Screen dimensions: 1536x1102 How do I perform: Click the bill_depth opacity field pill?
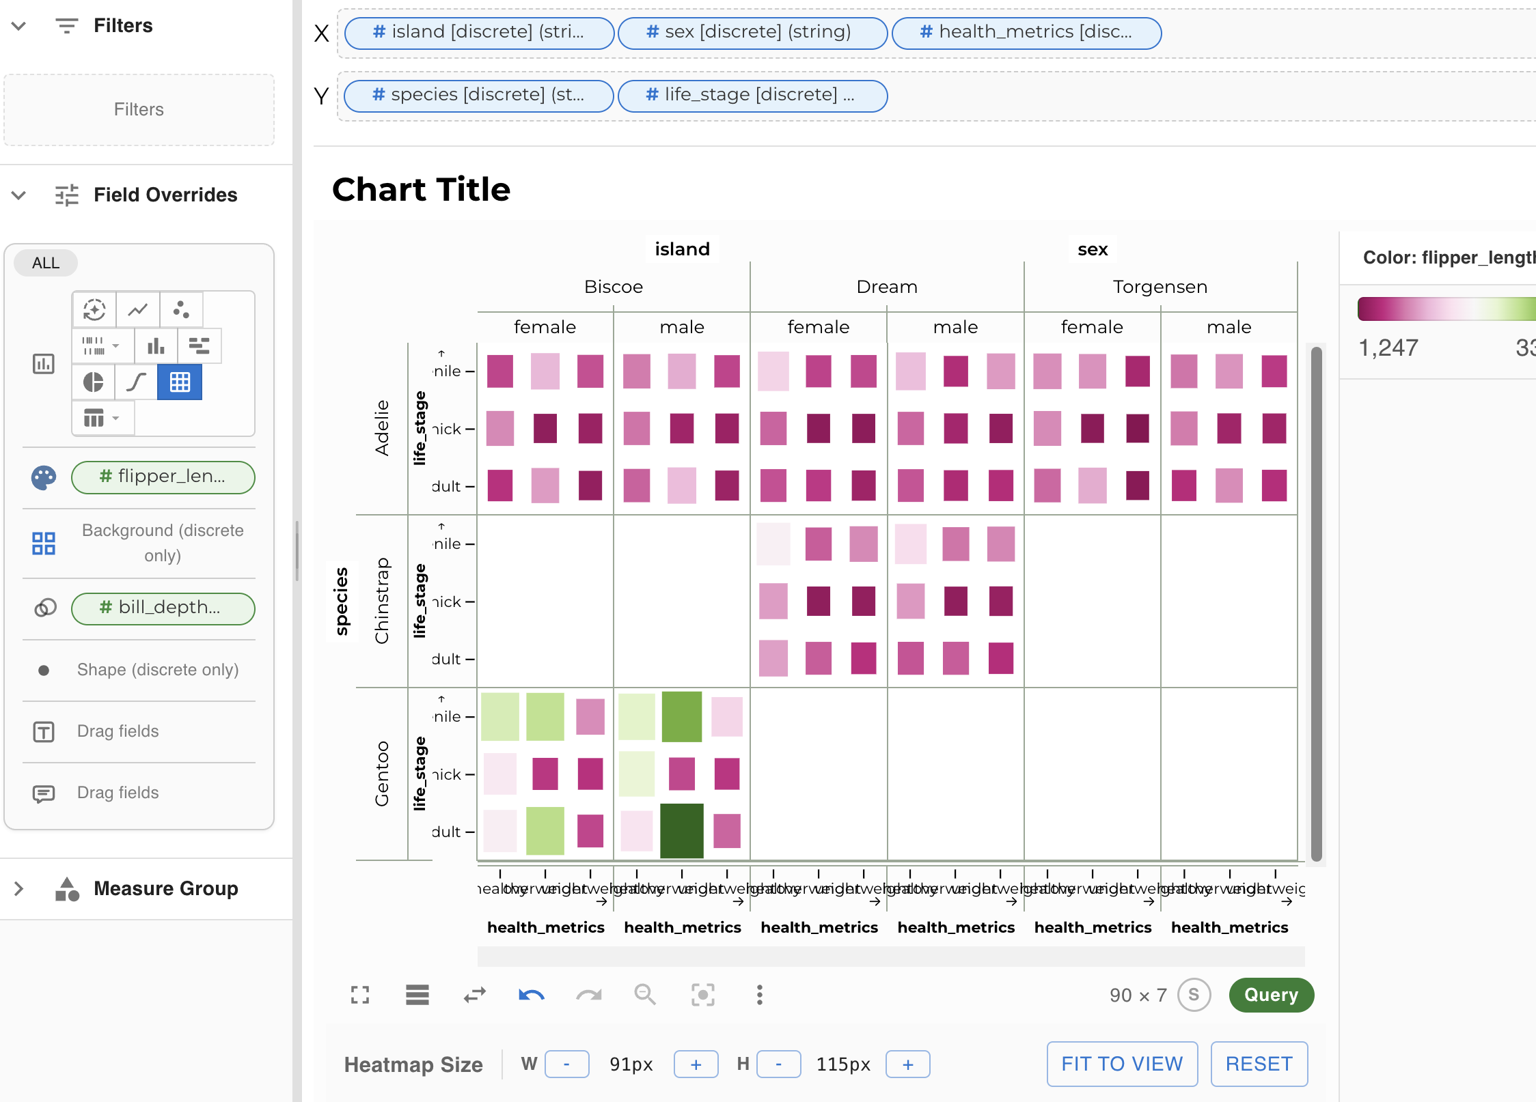[x=163, y=608]
